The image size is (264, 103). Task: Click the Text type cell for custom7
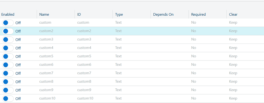[118, 73]
